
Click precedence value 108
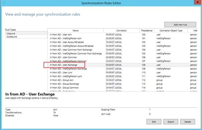coord(144,65)
